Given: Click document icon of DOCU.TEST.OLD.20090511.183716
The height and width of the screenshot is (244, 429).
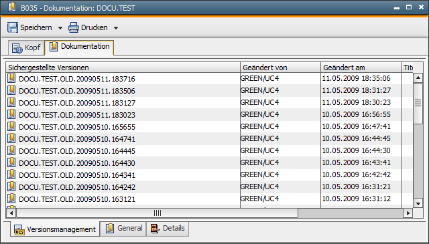Looking at the screenshot, I should [11, 78].
